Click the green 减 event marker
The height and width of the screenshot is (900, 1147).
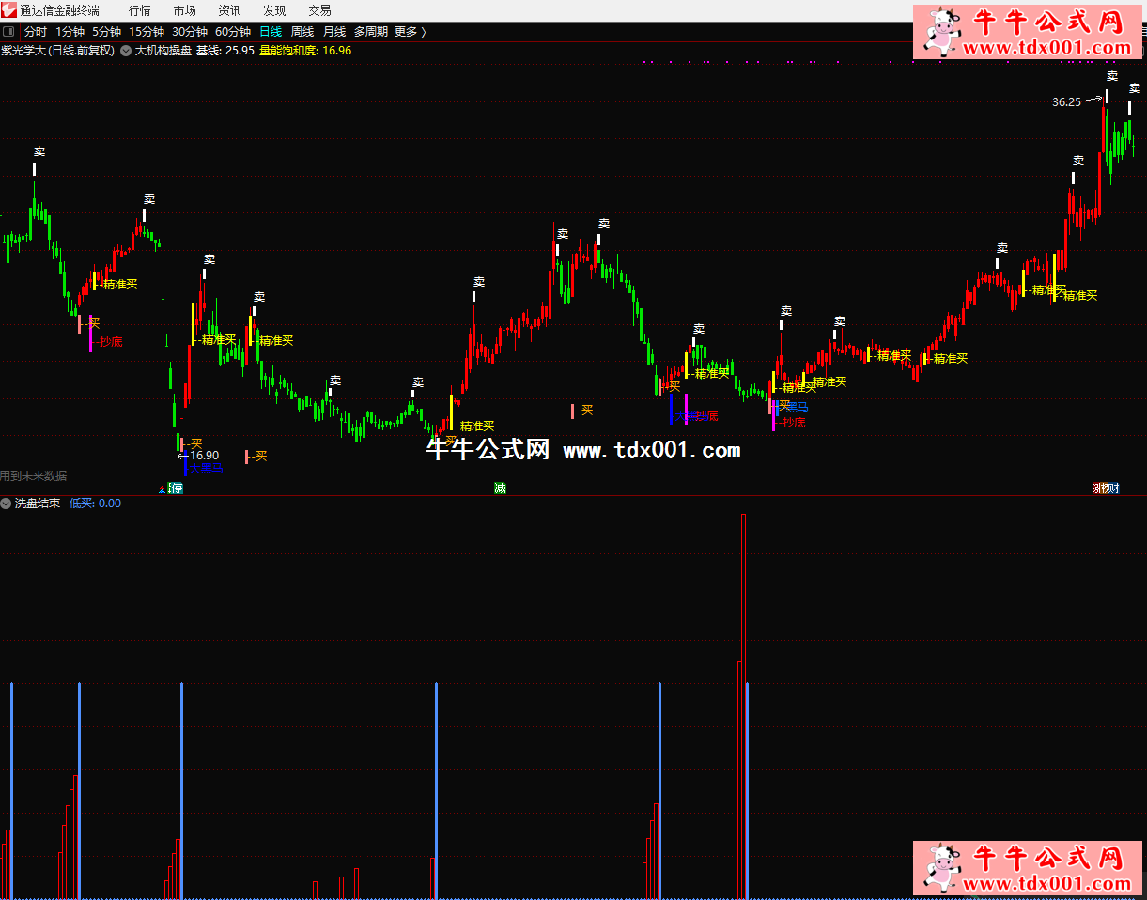pos(500,488)
